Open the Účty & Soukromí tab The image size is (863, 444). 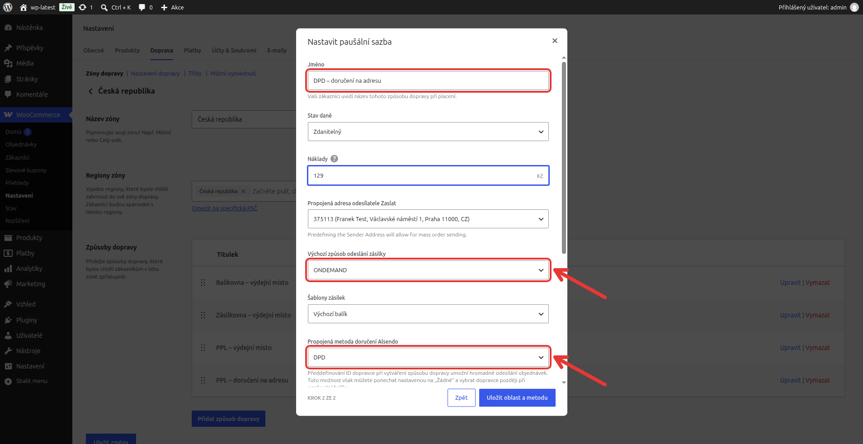coord(234,50)
